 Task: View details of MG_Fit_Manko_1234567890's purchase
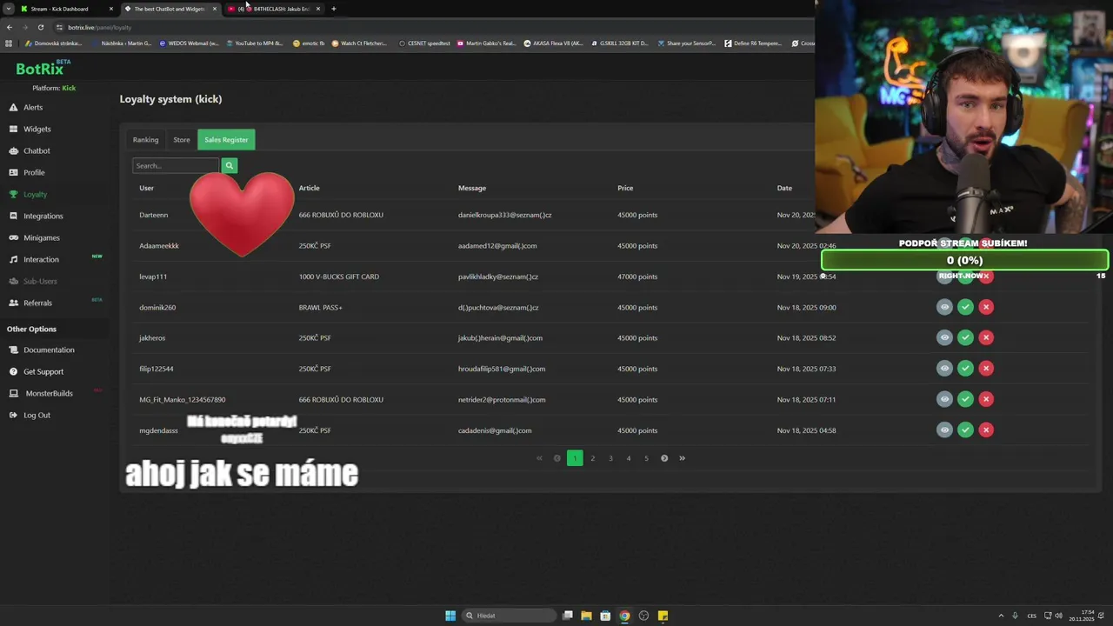coord(944,399)
